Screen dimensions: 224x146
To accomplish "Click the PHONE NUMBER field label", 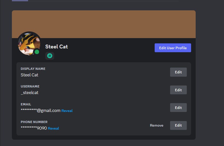I will pos(34,122).
